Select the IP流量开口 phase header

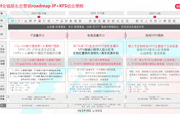(38, 35)
